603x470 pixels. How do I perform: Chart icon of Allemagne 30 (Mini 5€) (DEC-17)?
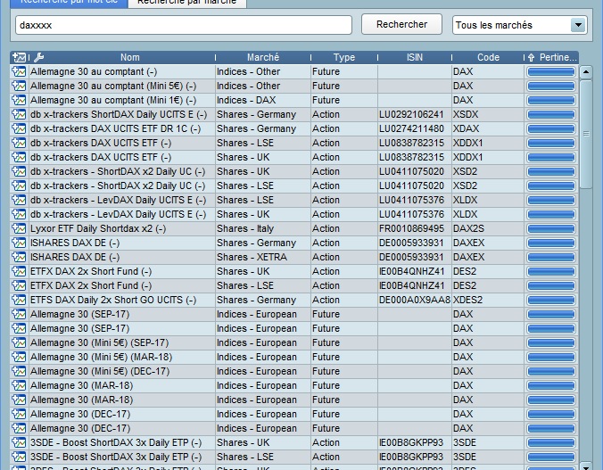coord(19,371)
